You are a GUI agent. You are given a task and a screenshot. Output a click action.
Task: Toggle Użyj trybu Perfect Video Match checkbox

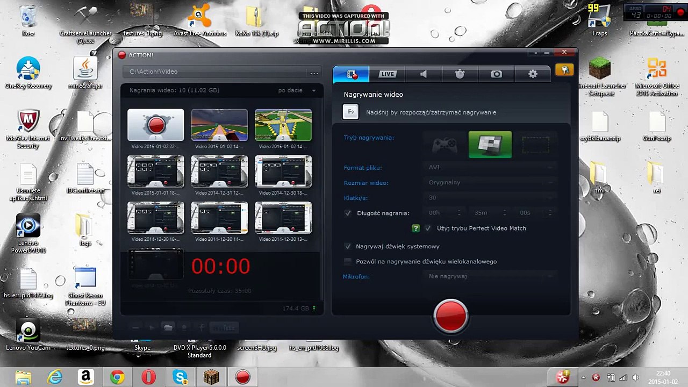(428, 228)
